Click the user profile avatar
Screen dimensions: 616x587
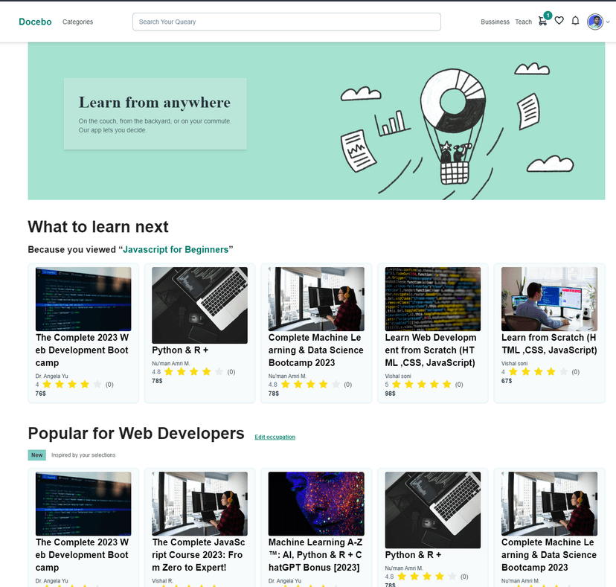coord(594,22)
